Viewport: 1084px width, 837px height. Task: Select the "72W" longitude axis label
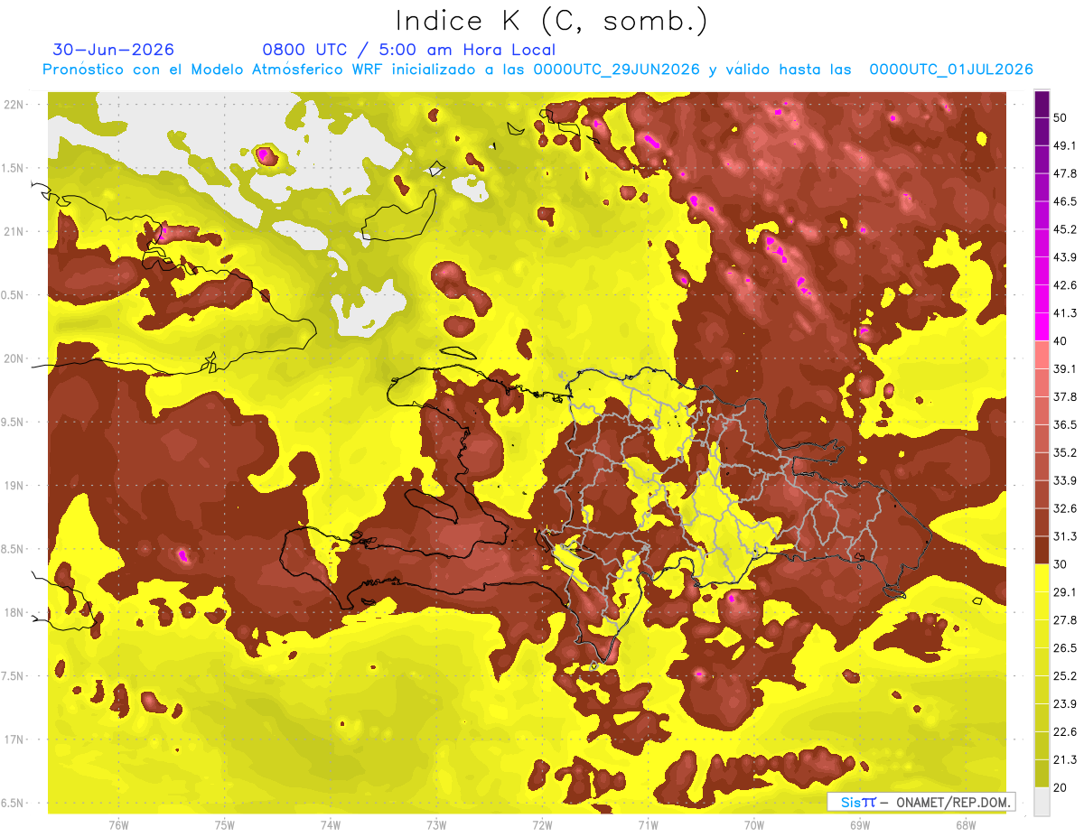(542, 825)
